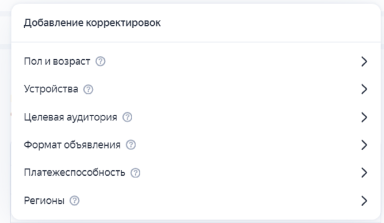Show the help hint beside Устройства

[88, 89]
